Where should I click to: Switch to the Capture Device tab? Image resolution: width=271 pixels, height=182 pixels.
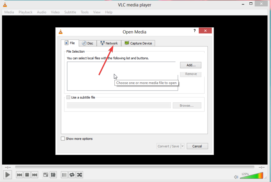click(138, 43)
